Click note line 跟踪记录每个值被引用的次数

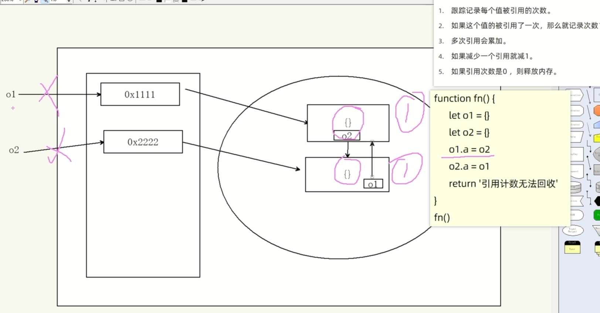[501, 10]
